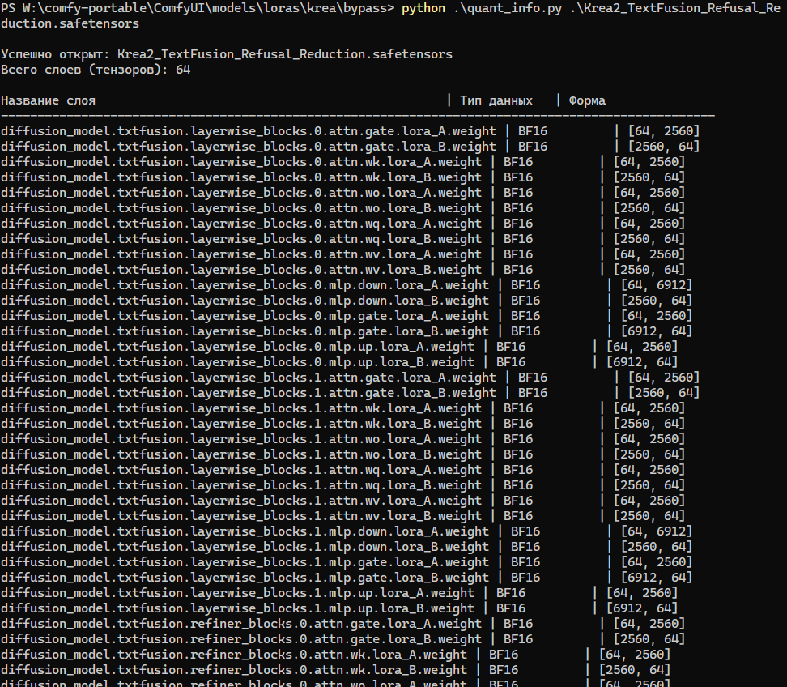Screen dimensions: 787x687
Task: Click BF16 in layerwise_blocks.0.attn.gate.lora_A row
Action: pyautogui.click(x=533, y=131)
